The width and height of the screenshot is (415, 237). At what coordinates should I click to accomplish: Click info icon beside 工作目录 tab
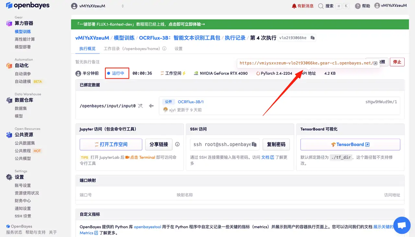tap(164, 49)
